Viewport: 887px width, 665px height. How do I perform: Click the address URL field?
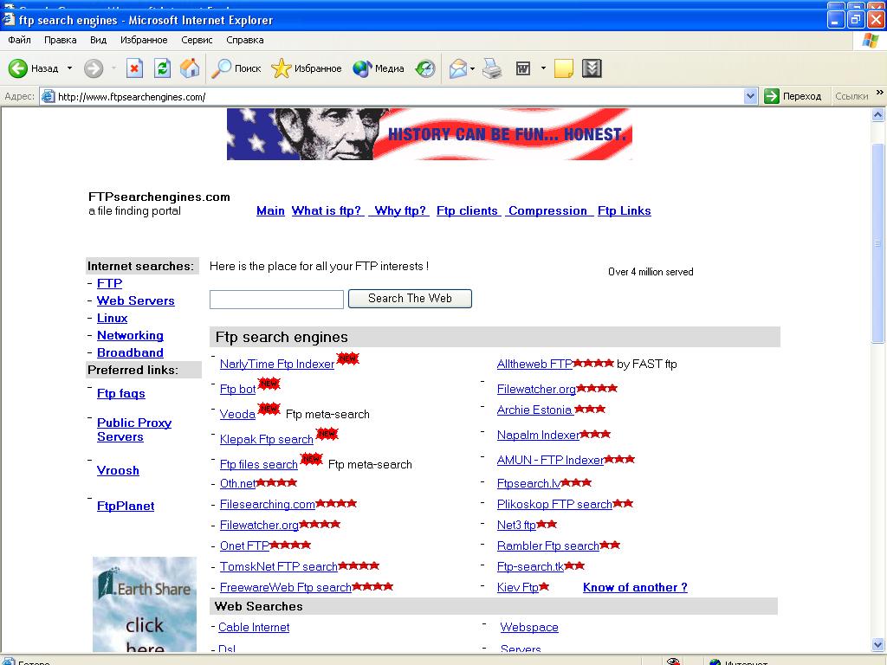tap(398, 97)
